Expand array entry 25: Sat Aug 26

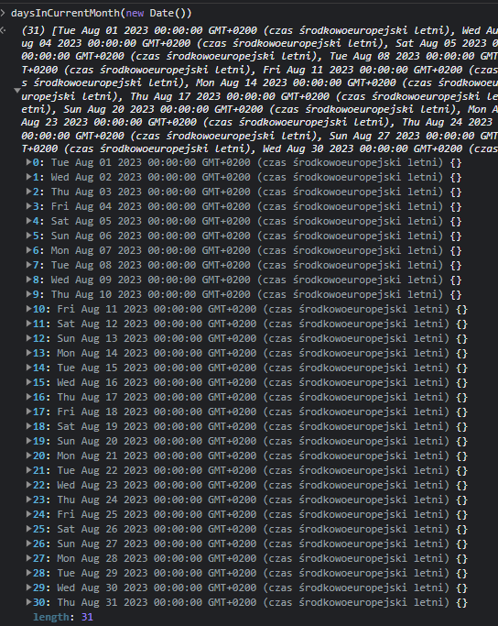(x=28, y=529)
